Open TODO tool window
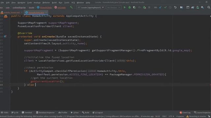Viewport: 211px width, 118px height. (x=5, y=112)
